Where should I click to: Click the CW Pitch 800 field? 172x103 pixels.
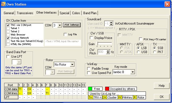point(102,52)
